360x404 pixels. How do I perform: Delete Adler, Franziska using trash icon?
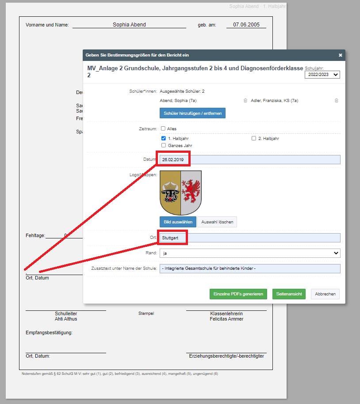tap(336, 101)
